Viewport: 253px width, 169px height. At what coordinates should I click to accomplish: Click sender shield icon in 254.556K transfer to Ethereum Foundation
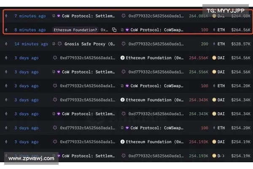[55, 58]
